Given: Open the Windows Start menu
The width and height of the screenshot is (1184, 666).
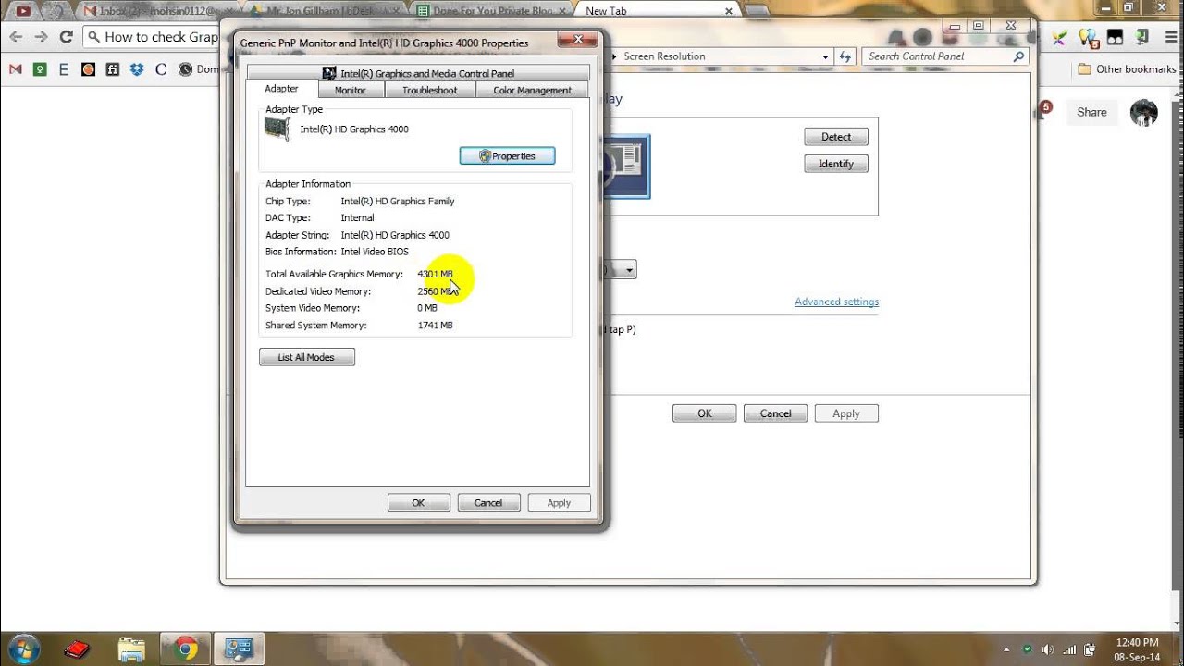Looking at the screenshot, I should [x=22, y=648].
